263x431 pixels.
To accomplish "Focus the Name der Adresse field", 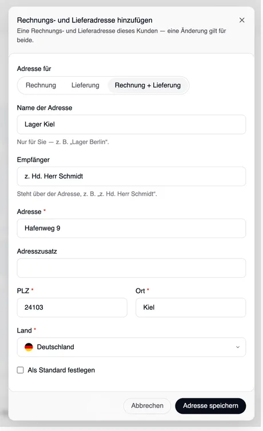I will (x=131, y=125).
